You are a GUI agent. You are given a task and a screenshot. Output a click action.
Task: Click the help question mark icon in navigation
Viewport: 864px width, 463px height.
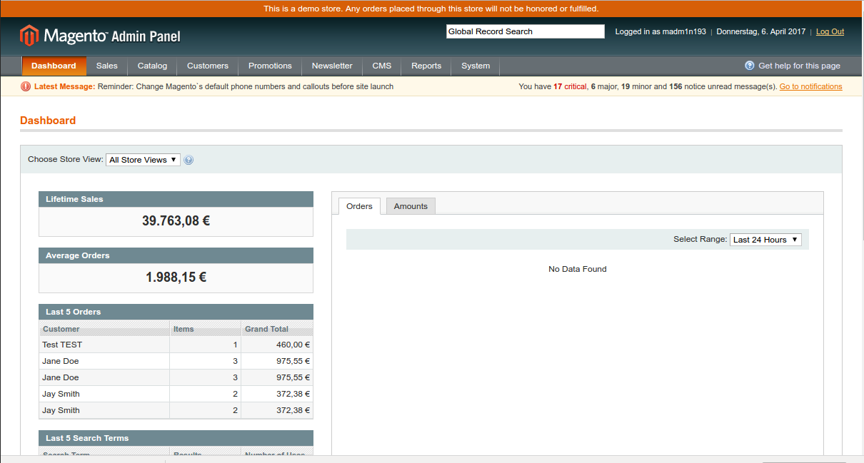coord(749,66)
